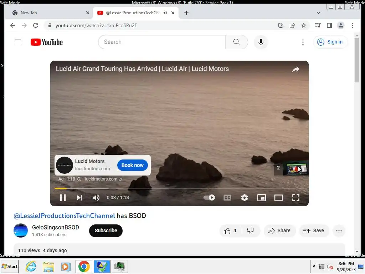Launch Internet Explorer from the taskbar

[31, 266]
